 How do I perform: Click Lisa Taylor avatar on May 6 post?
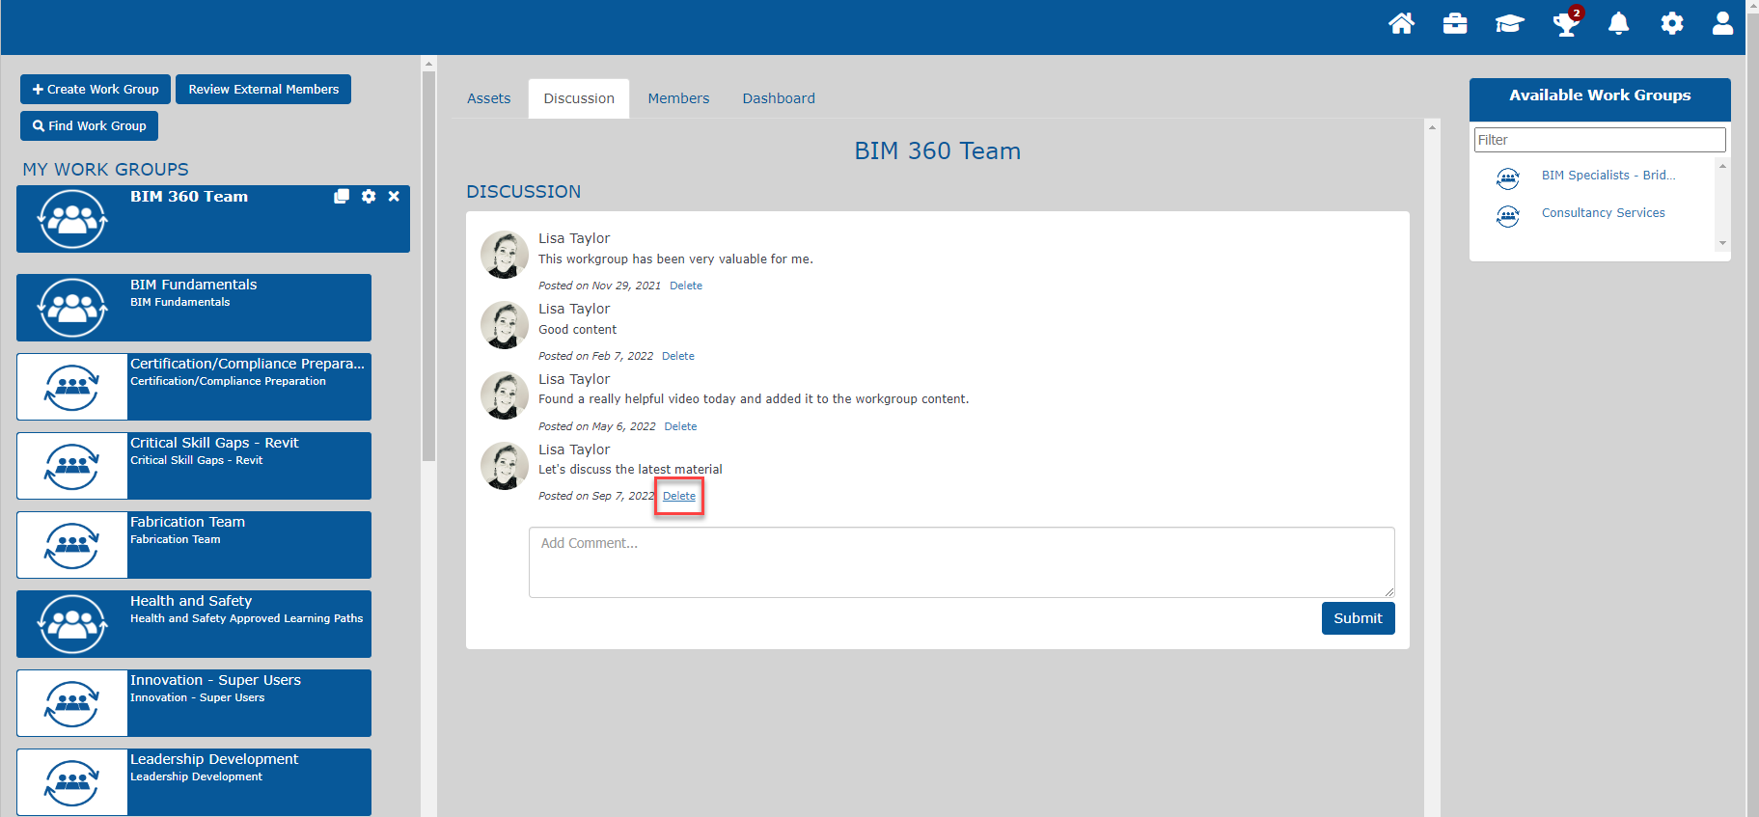tap(505, 395)
